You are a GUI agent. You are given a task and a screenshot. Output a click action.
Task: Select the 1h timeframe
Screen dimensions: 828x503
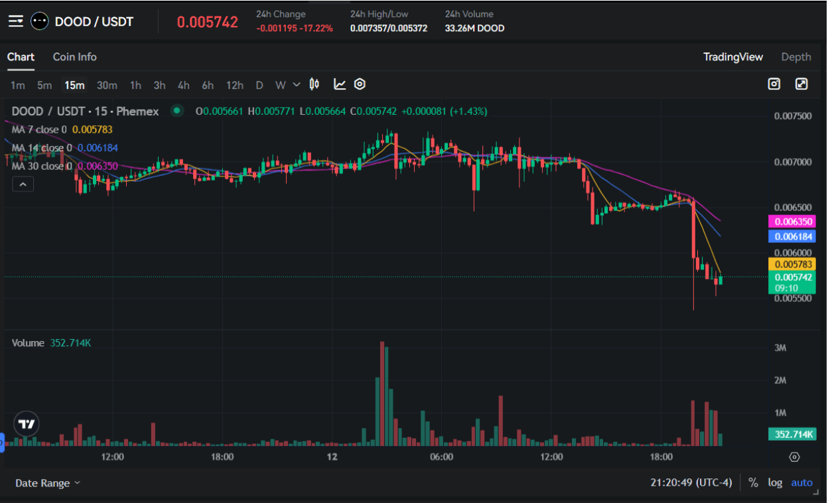[135, 85]
